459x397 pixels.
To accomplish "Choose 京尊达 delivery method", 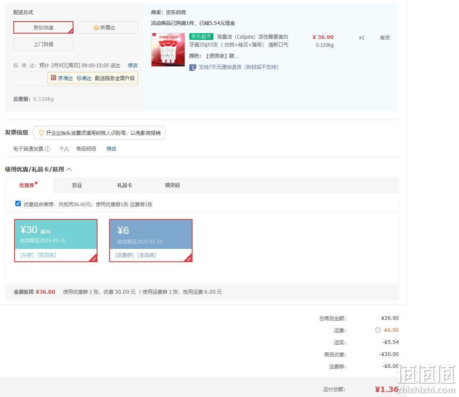I will point(107,27).
